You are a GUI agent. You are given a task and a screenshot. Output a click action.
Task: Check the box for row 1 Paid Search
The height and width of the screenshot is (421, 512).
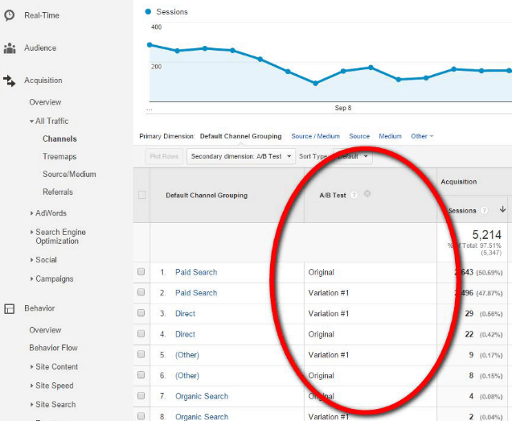pyautogui.click(x=141, y=272)
